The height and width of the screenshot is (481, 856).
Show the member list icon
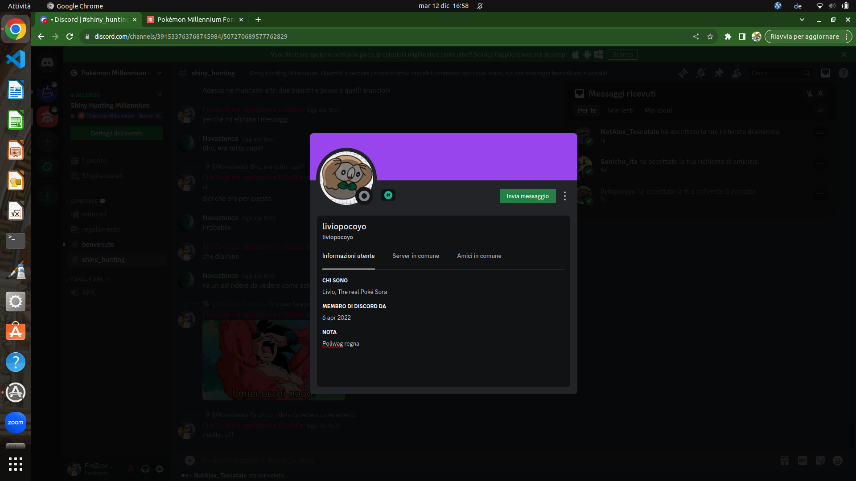(737, 73)
